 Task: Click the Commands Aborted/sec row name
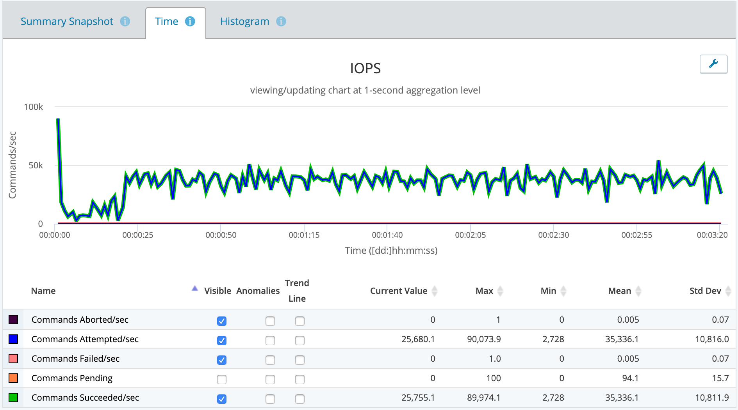point(80,320)
